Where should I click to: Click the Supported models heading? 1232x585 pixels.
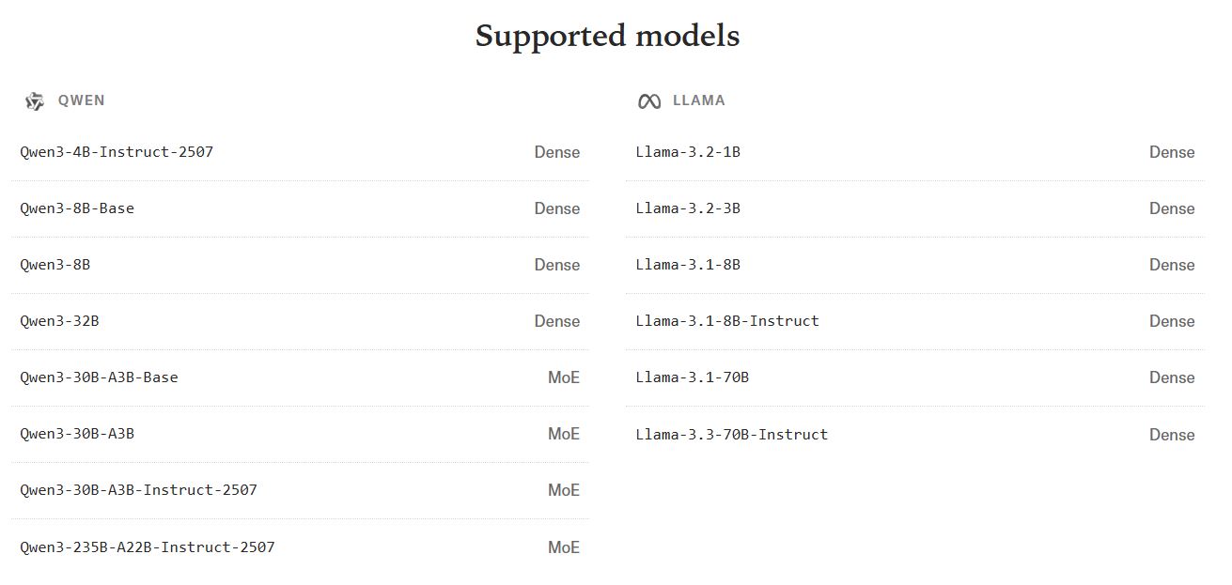pos(607,36)
